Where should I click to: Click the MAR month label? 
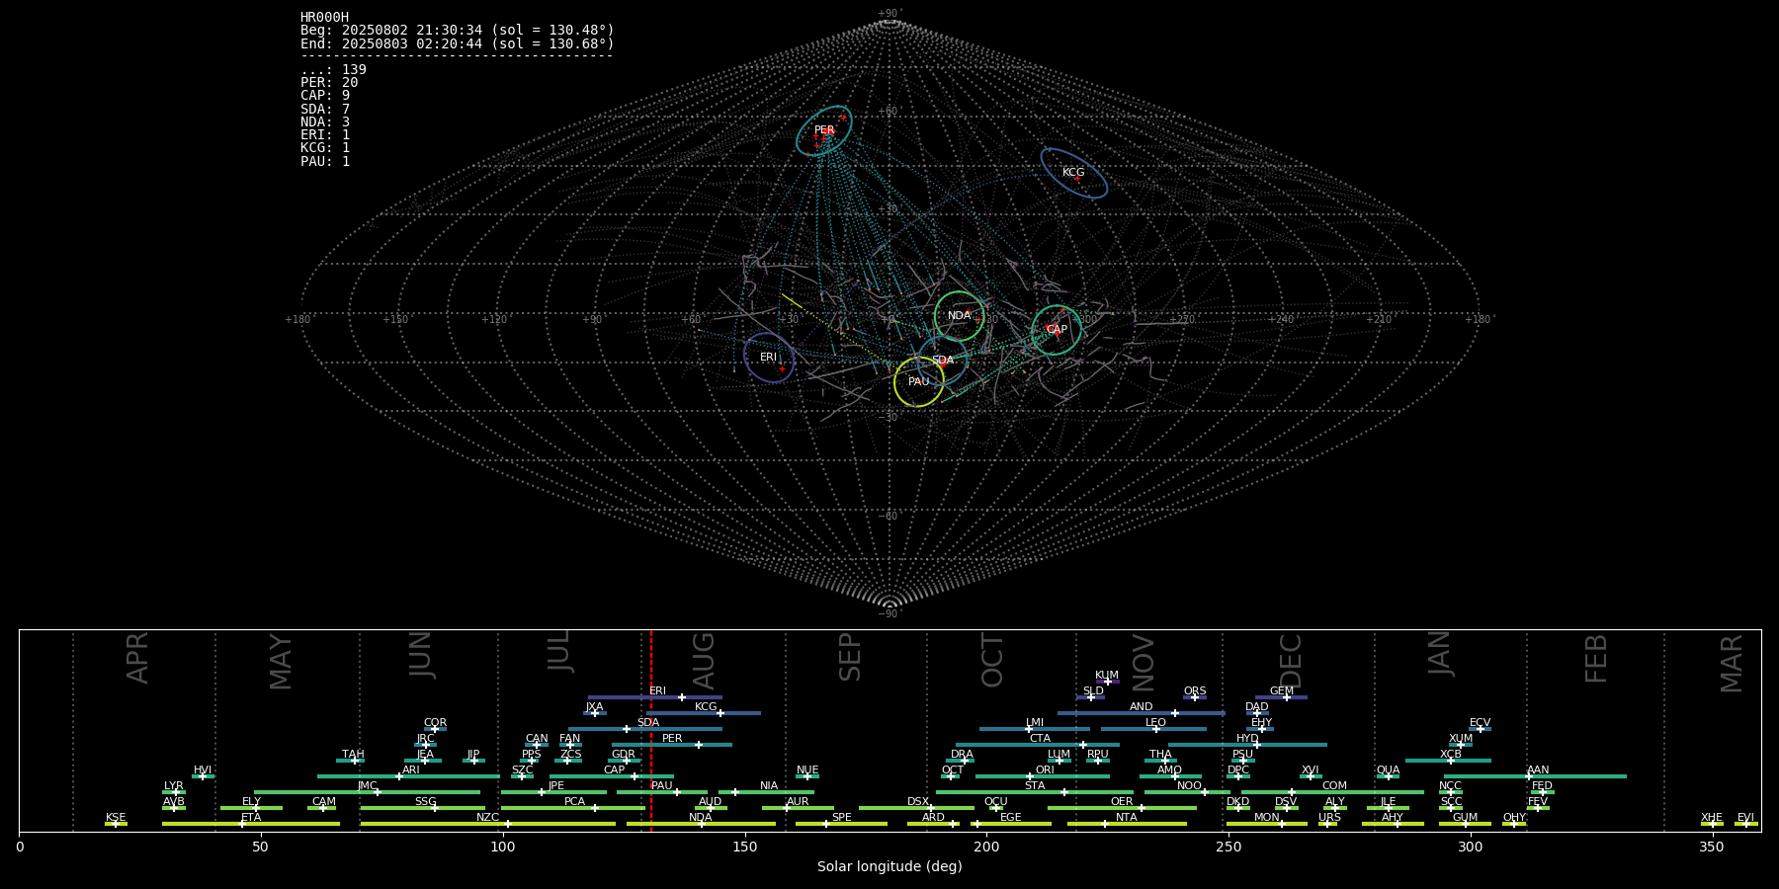click(1732, 664)
